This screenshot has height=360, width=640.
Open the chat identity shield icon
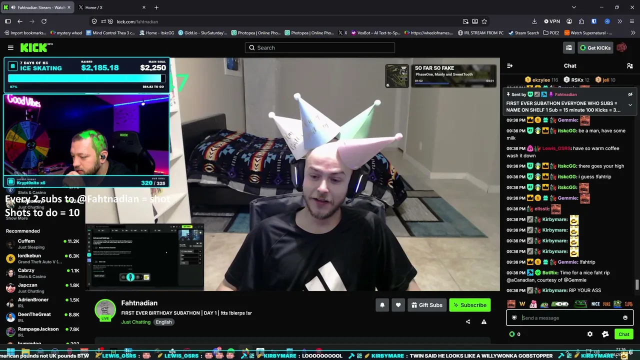click(x=514, y=317)
